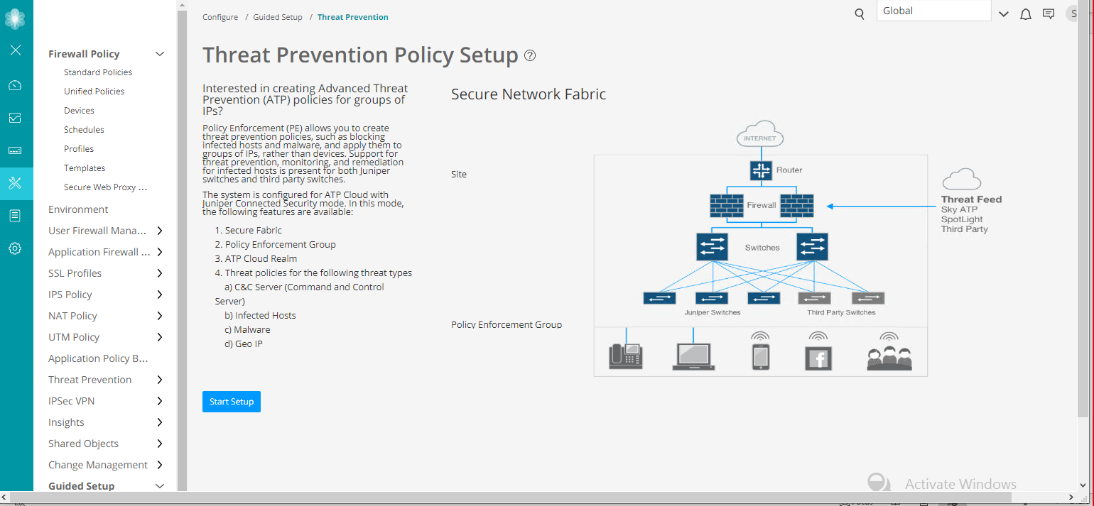Screen dimensions: 1094x506
Task: Open the Reports document icon
Action: tap(16, 215)
